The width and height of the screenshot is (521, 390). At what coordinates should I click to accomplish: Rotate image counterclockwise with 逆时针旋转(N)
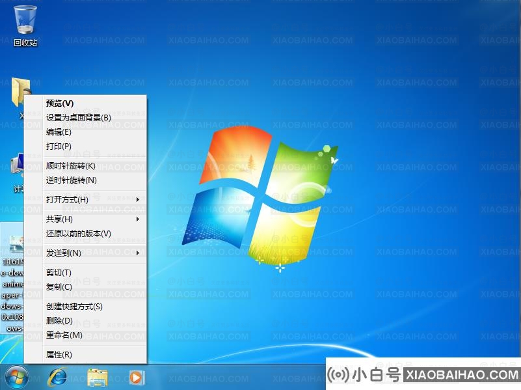point(86,180)
